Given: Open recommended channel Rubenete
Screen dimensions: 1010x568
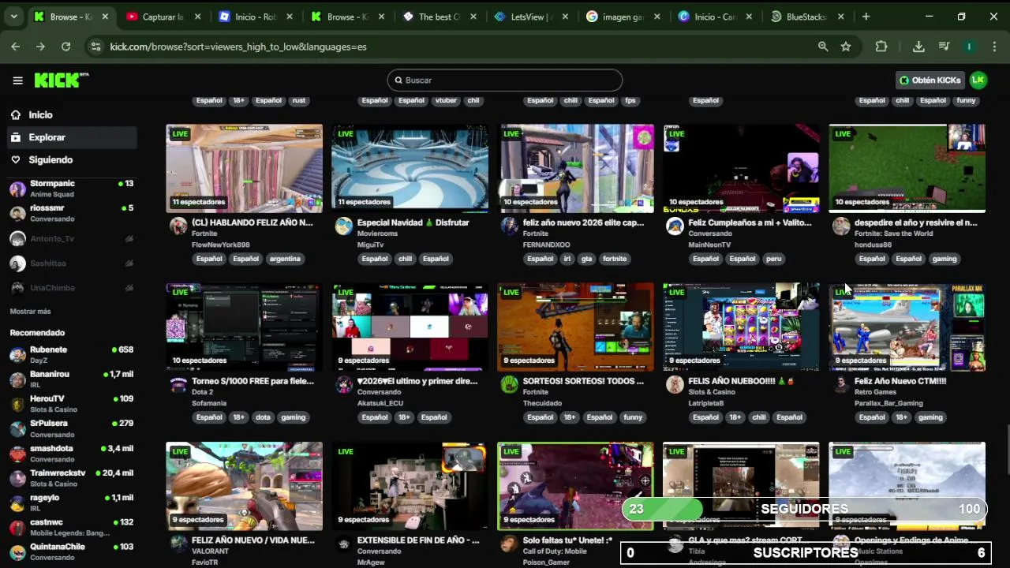Looking at the screenshot, I should [x=71, y=354].
